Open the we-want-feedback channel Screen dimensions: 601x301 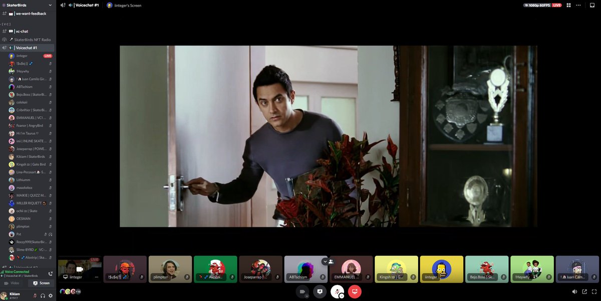(x=28, y=14)
